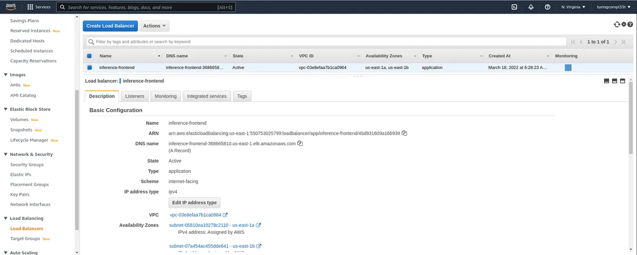Viewport: 637px width, 255px height.
Task: Open the N. Virginia region selector
Action: click(x=573, y=7)
